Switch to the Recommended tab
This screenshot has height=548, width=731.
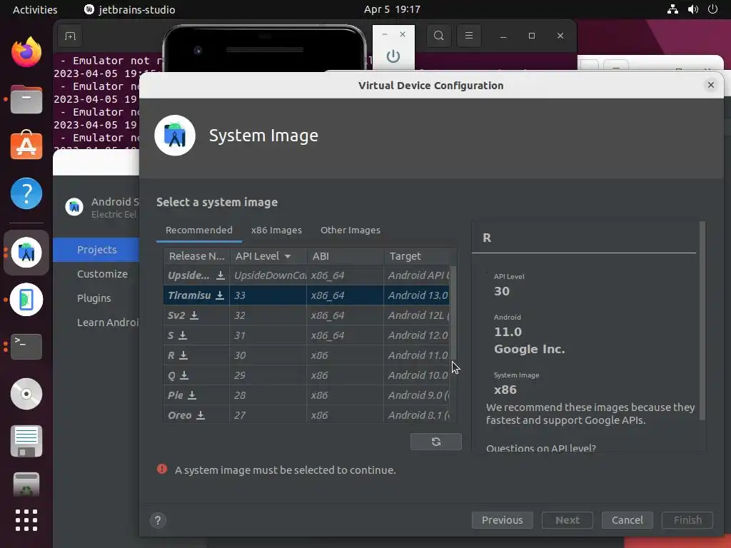point(199,230)
